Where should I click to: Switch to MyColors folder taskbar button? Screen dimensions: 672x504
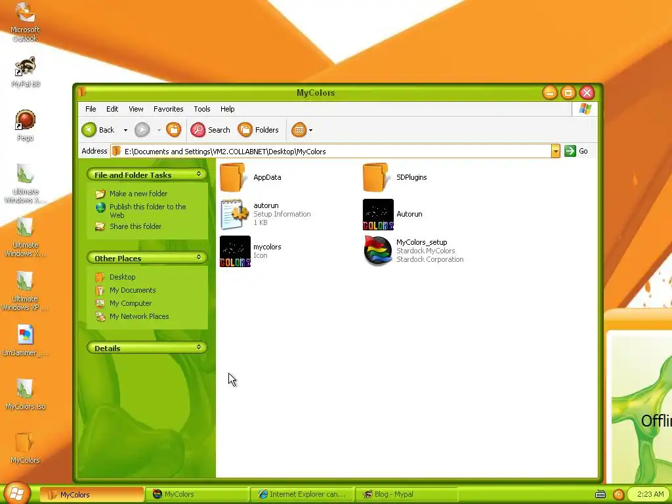tap(92, 495)
